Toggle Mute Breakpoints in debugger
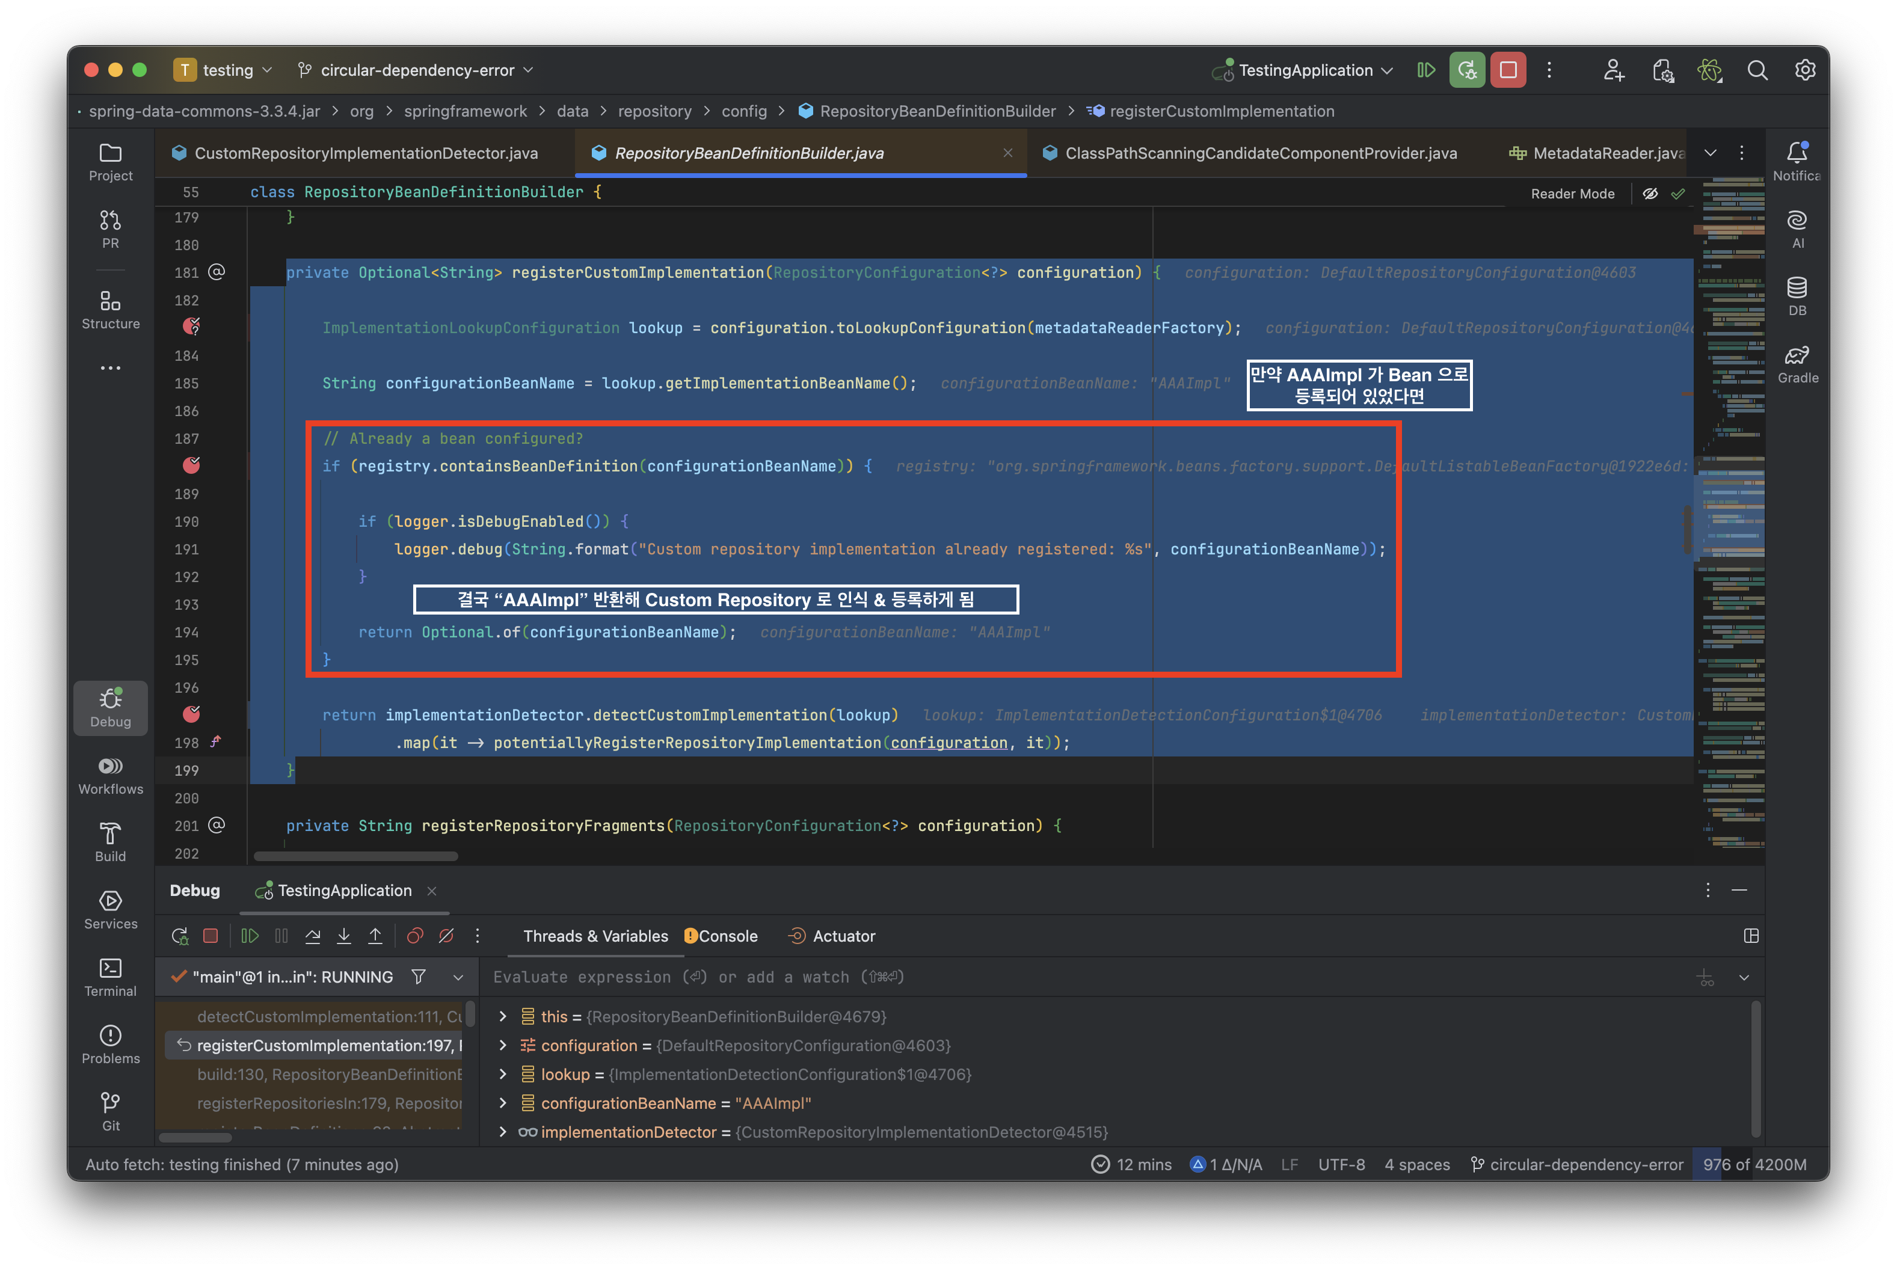 446,936
